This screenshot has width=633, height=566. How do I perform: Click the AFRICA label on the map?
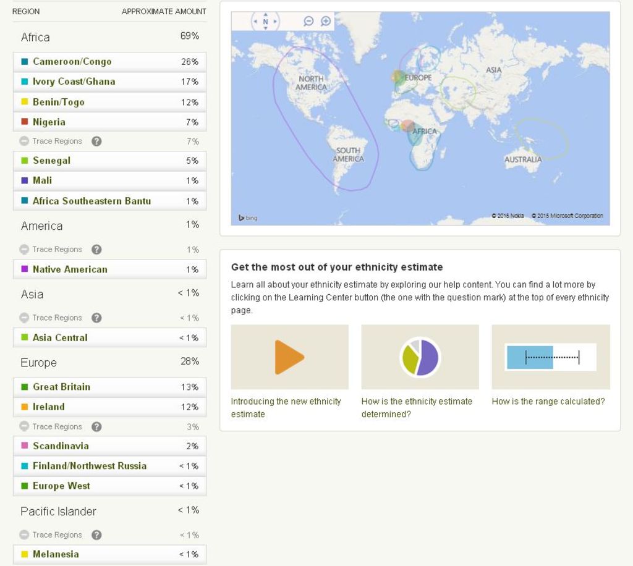click(x=424, y=131)
